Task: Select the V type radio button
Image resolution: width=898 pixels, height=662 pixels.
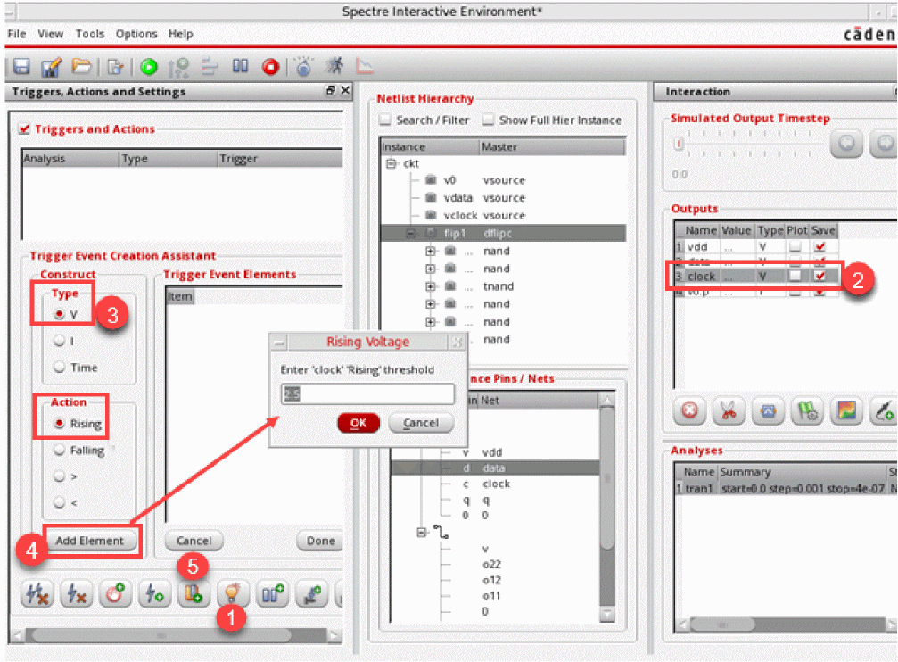Action: click(x=59, y=314)
